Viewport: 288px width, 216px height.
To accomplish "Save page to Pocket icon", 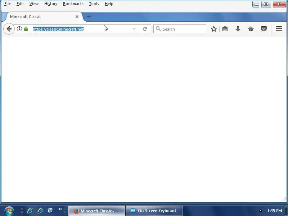I will click(x=264, y=29).
